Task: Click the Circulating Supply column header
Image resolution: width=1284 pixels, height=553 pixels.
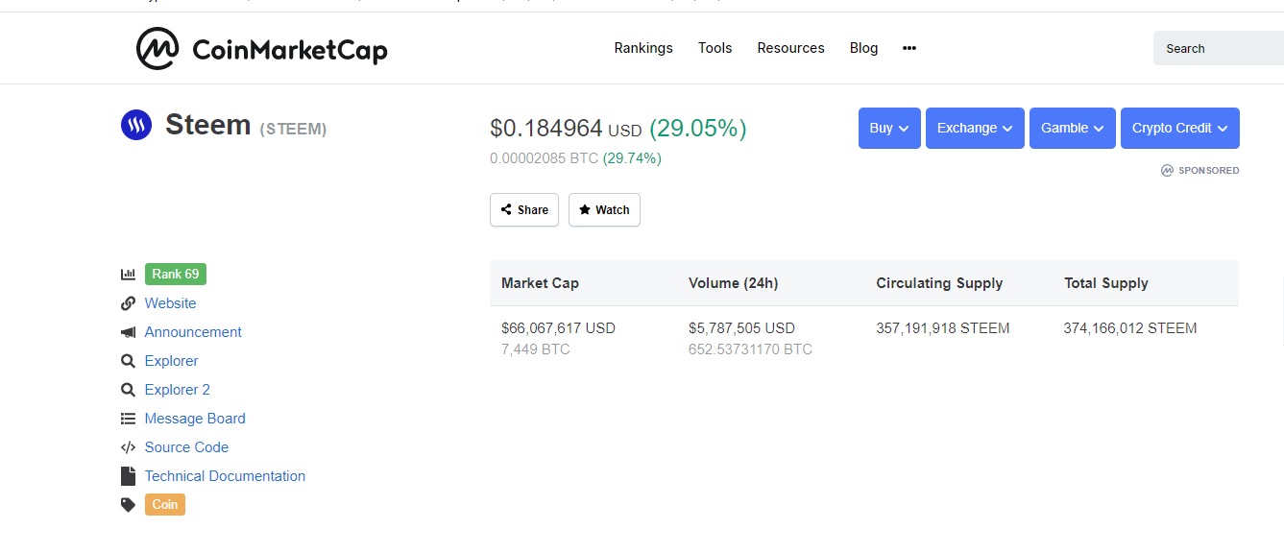Action: pos(939,283)
